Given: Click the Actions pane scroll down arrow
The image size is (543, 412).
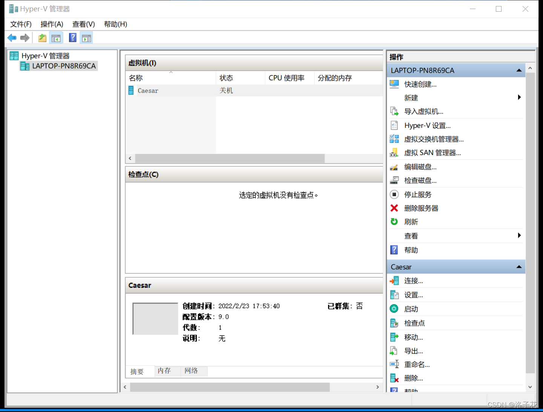Looking at the screenshot, I should click(x=530, y=387).
